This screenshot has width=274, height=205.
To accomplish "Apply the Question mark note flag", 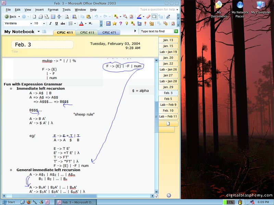I will coord(121,24).
